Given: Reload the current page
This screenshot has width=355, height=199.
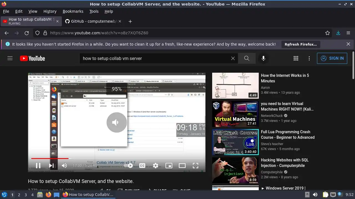Looking at the screenshot, I should (27, 33).
